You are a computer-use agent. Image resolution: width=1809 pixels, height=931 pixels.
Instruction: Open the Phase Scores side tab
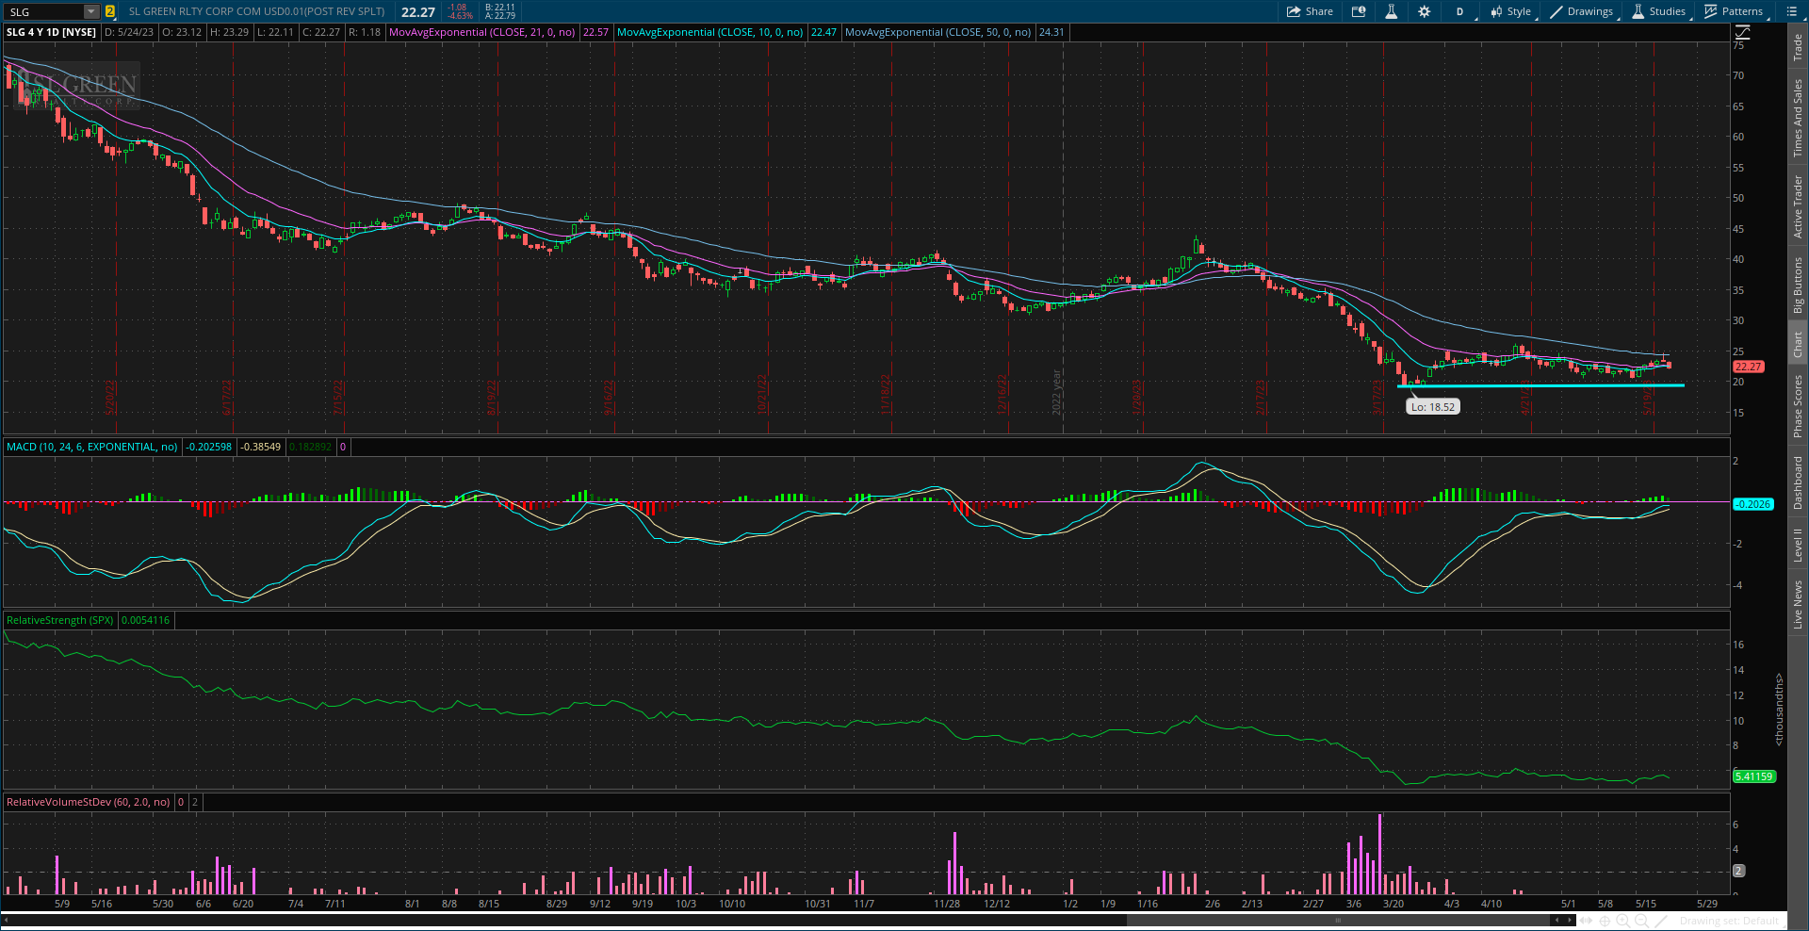1798,405
